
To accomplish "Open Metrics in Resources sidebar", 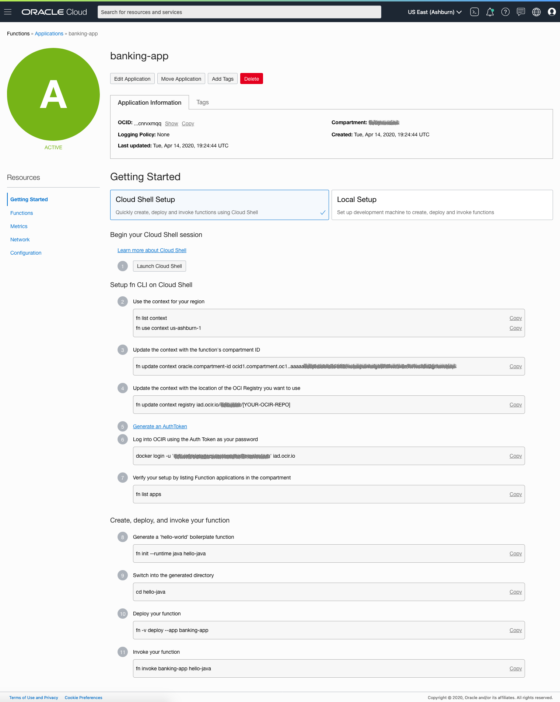I will (19, 226).
